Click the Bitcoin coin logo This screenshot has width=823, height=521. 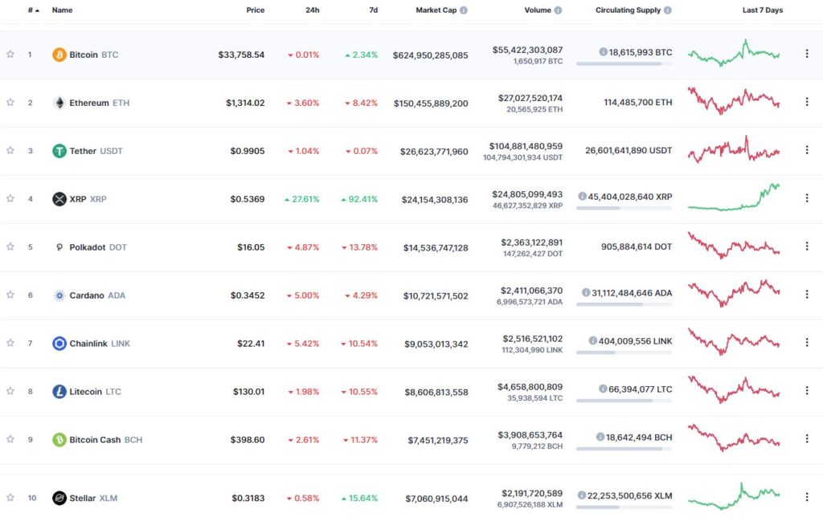click(59, 55)
